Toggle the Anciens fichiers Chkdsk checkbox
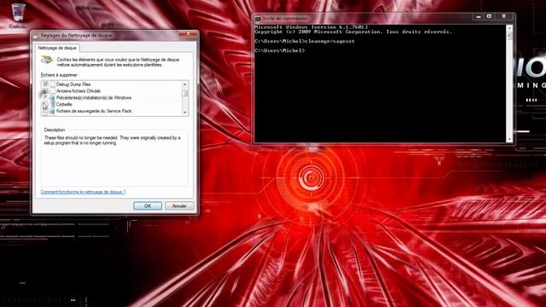 (x=45, y=91)
